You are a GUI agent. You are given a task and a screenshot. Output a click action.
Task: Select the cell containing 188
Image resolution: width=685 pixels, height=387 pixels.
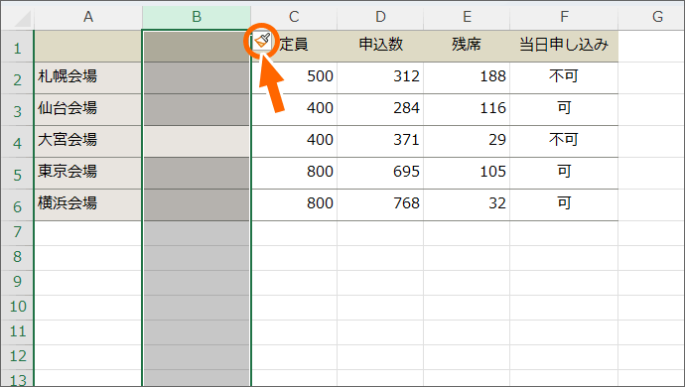pyautogui.click(x=467, y=77)
